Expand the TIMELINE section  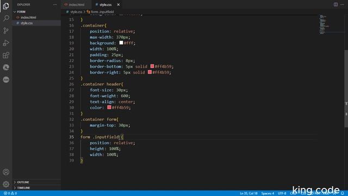(x=36, y=188)
